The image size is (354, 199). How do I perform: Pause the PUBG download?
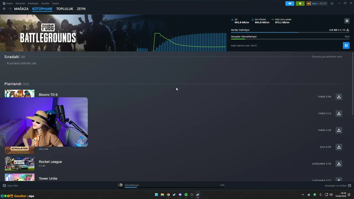(x=346, y=46)
